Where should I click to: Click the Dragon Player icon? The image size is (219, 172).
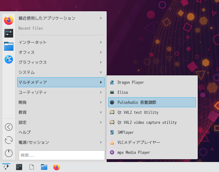(112, 82)
